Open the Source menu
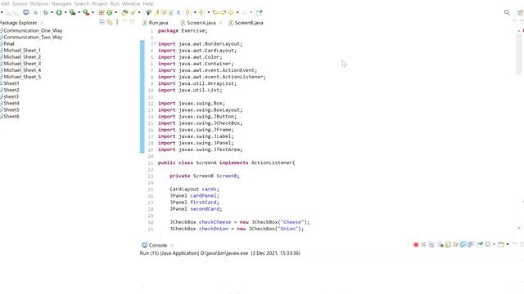This screenshot has height=294, width=524. 20,3
